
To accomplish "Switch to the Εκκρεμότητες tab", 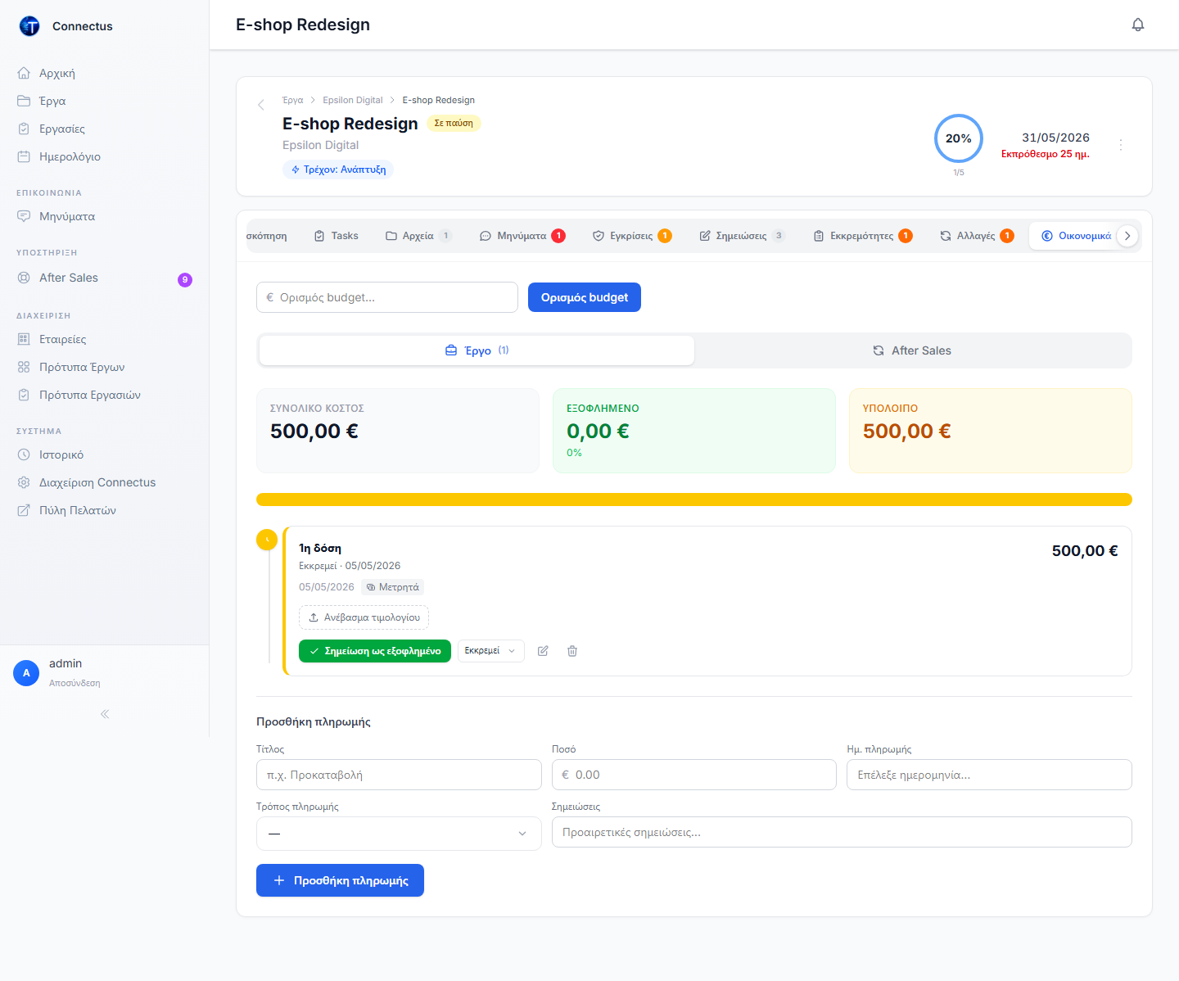I will tap(862, 236).
